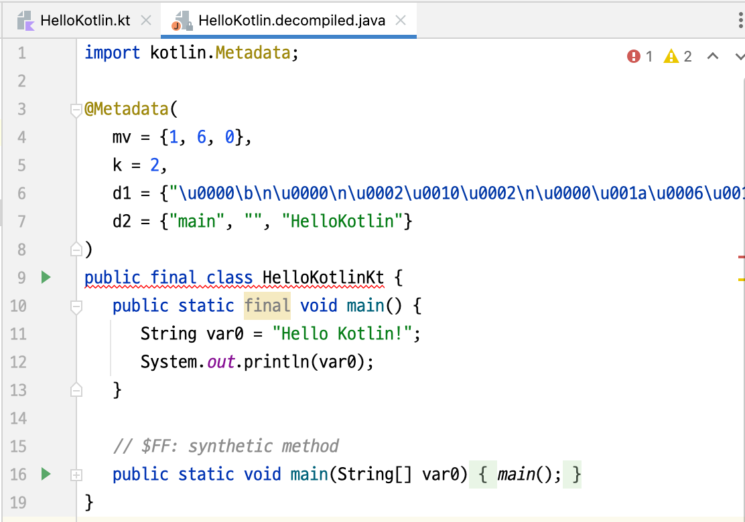Expand the folded main method at line 16
The image size is (745, 522).
(76, 475)
